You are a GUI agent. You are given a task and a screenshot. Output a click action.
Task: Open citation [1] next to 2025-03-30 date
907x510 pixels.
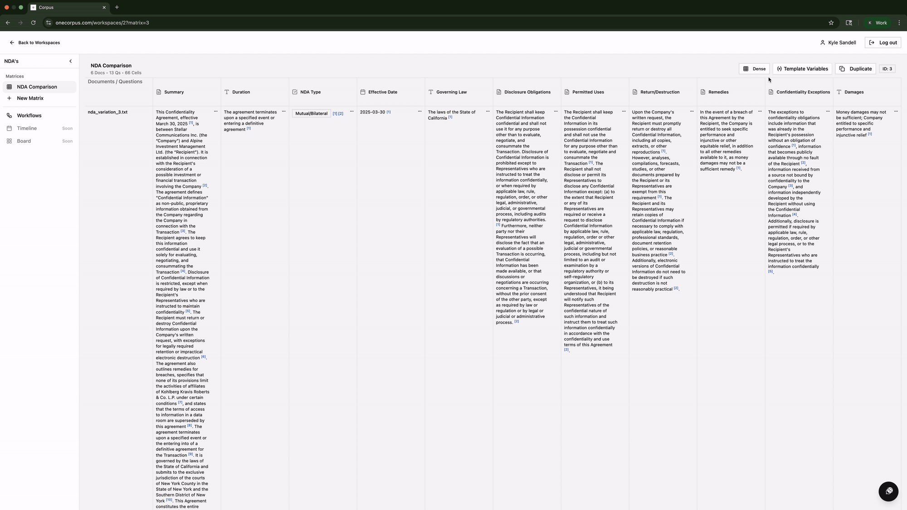click(x=389, y=112)
